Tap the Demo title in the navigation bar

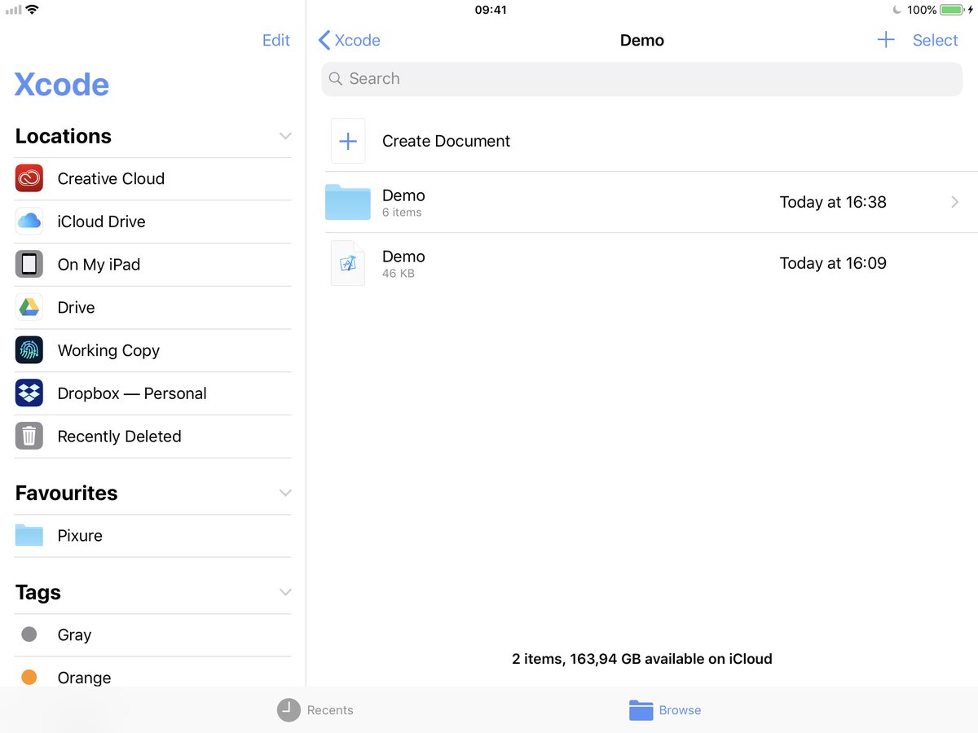tap(642, 40)
